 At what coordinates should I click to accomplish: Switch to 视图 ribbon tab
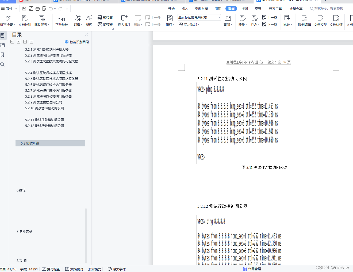(x=245, y=9)
